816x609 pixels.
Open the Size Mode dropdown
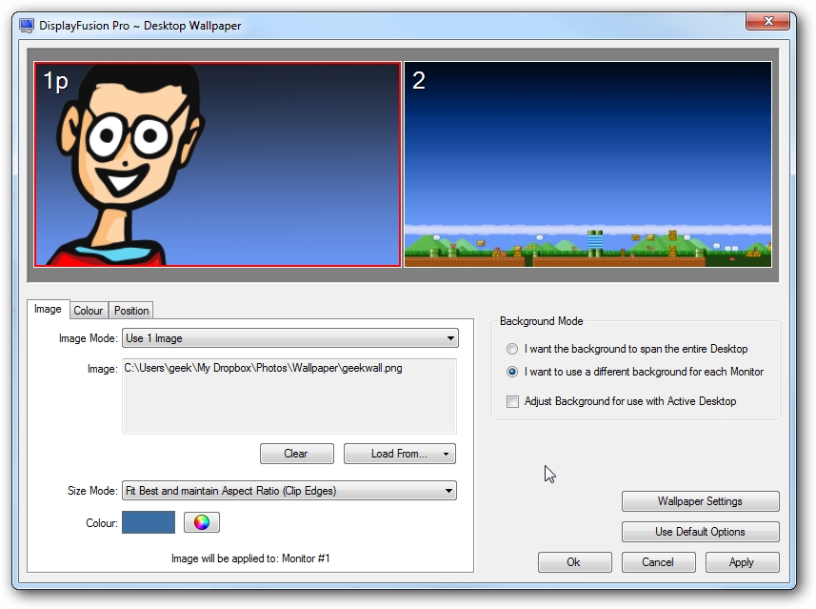click(289, 491)
